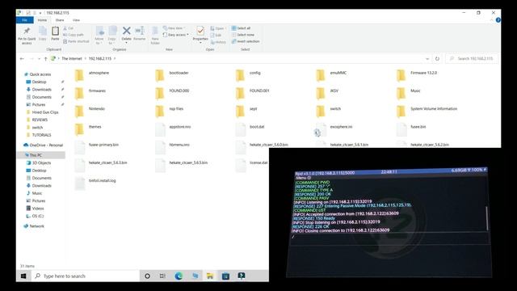The image size is (517, 291).
Task: Click the taskbar search box
Action: tap(86, 276)
